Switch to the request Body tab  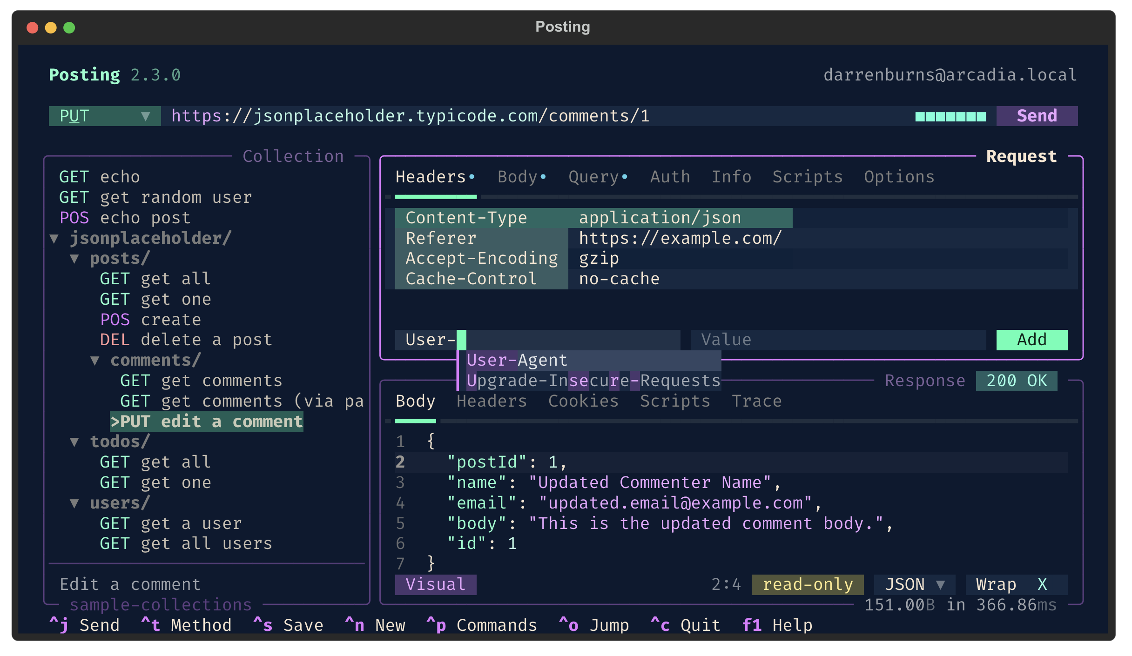pyautogui.click(x=522, y=177)
